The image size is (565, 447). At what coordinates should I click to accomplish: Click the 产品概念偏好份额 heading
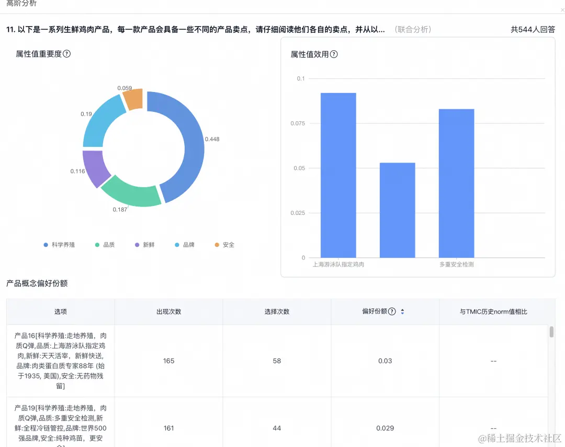[37, 283]
